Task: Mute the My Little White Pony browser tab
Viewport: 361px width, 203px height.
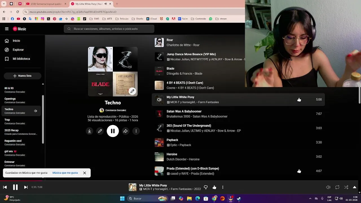Action: [x=106, y=4]
